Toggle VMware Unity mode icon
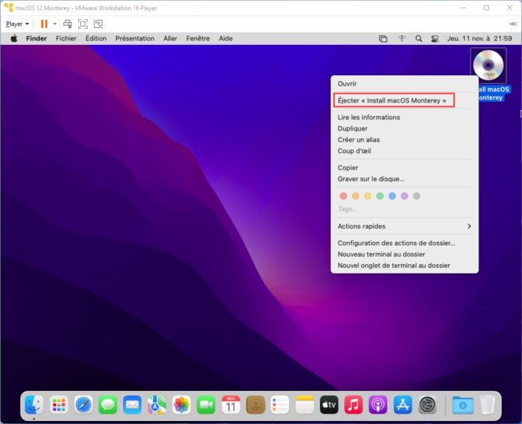 98,24
